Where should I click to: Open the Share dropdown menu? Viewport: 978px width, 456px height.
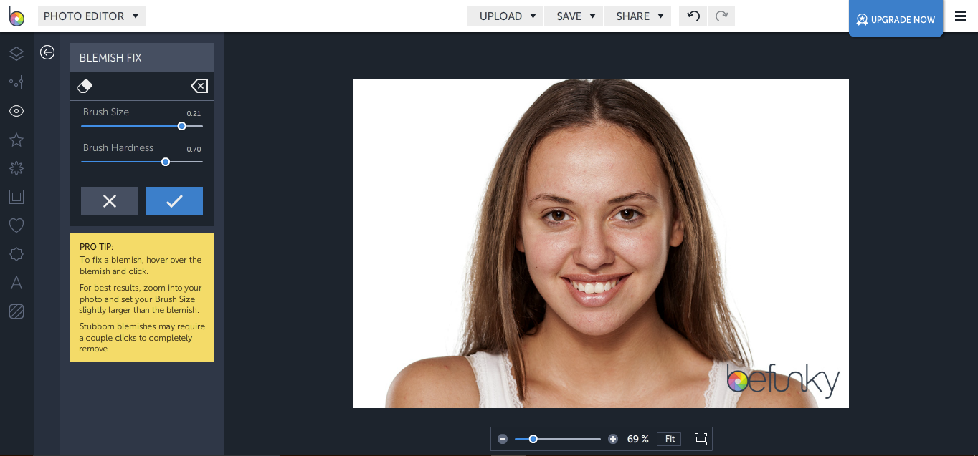tap(638, 16)
